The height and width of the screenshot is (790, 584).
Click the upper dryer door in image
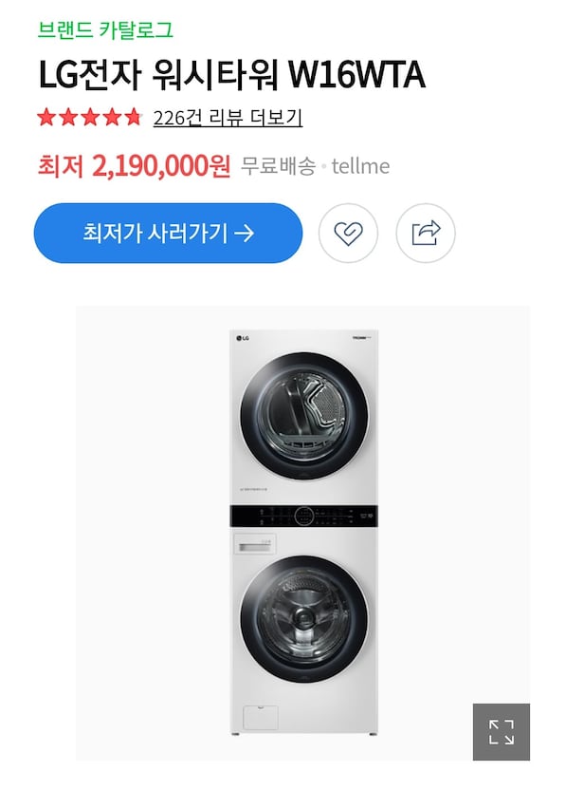303,410
